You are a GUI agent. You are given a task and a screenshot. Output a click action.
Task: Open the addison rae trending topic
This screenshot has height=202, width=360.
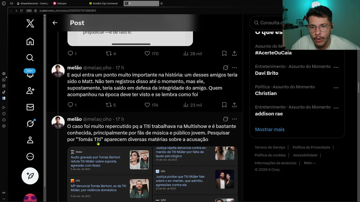click(x=269, y=114)
